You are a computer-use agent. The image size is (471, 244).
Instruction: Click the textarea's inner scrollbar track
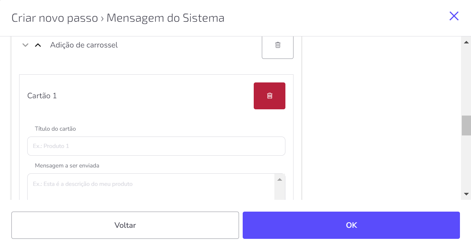(x=280, y=192)
